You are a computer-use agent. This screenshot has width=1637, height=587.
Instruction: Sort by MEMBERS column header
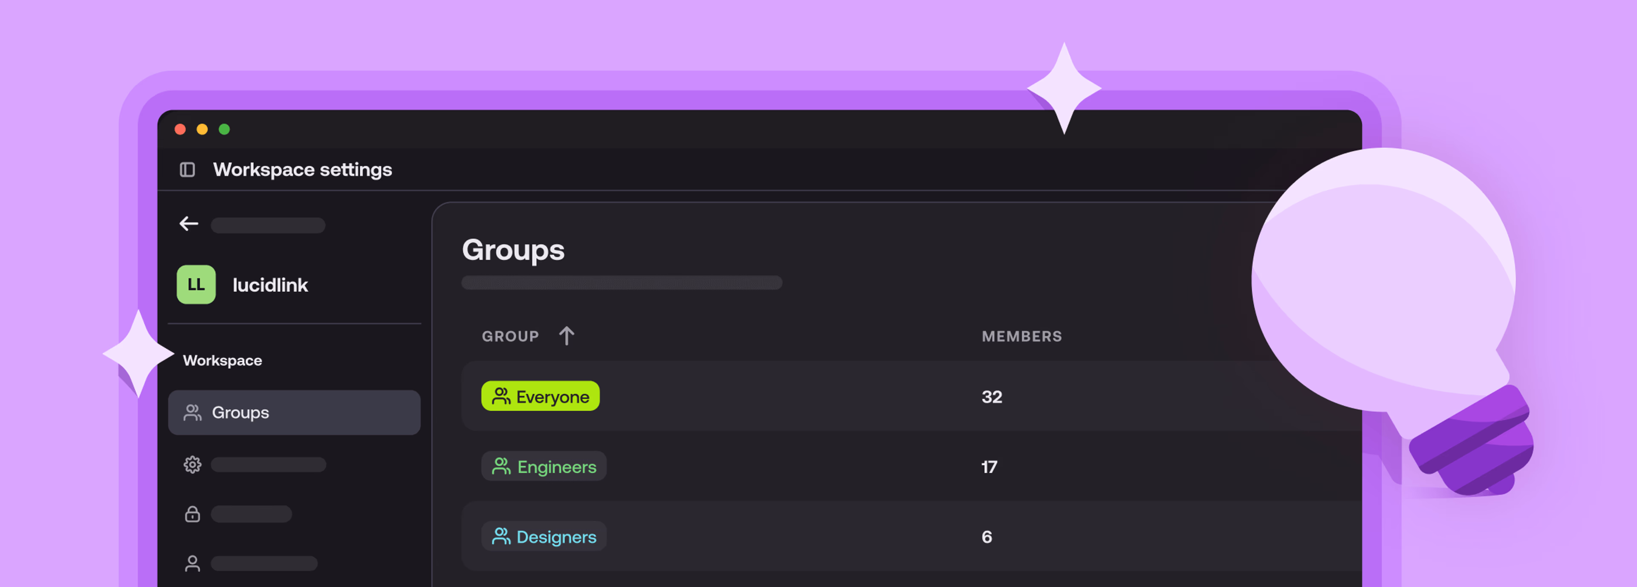coord(1021,336)
